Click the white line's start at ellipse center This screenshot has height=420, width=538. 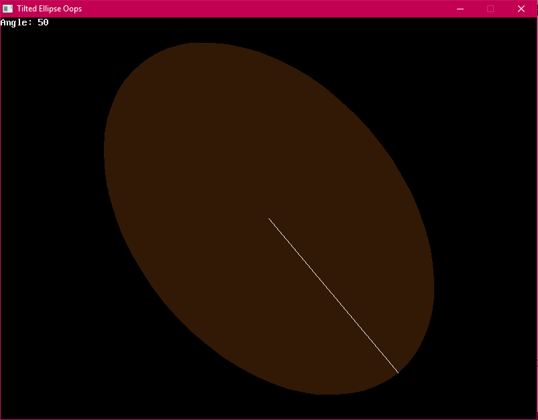tap(269, 218)
